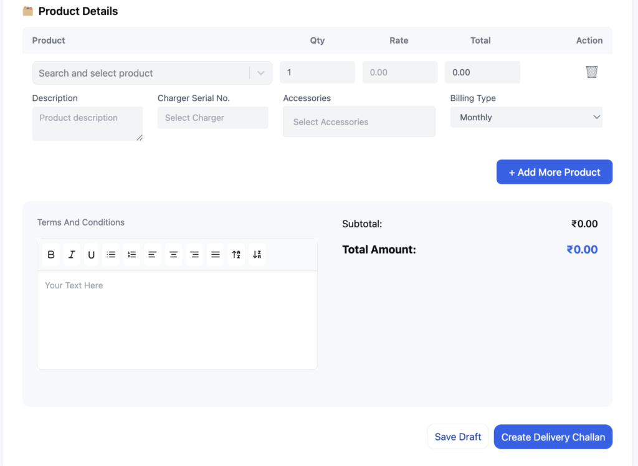
Task: Insert a numbered list
Action: (132, 255)
